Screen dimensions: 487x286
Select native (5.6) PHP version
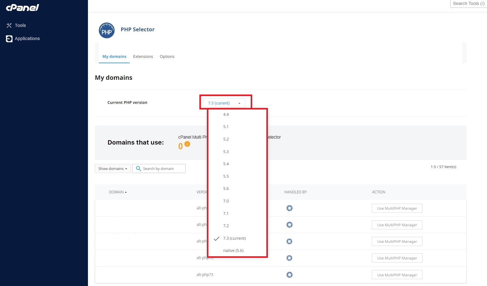click(233, 251)
